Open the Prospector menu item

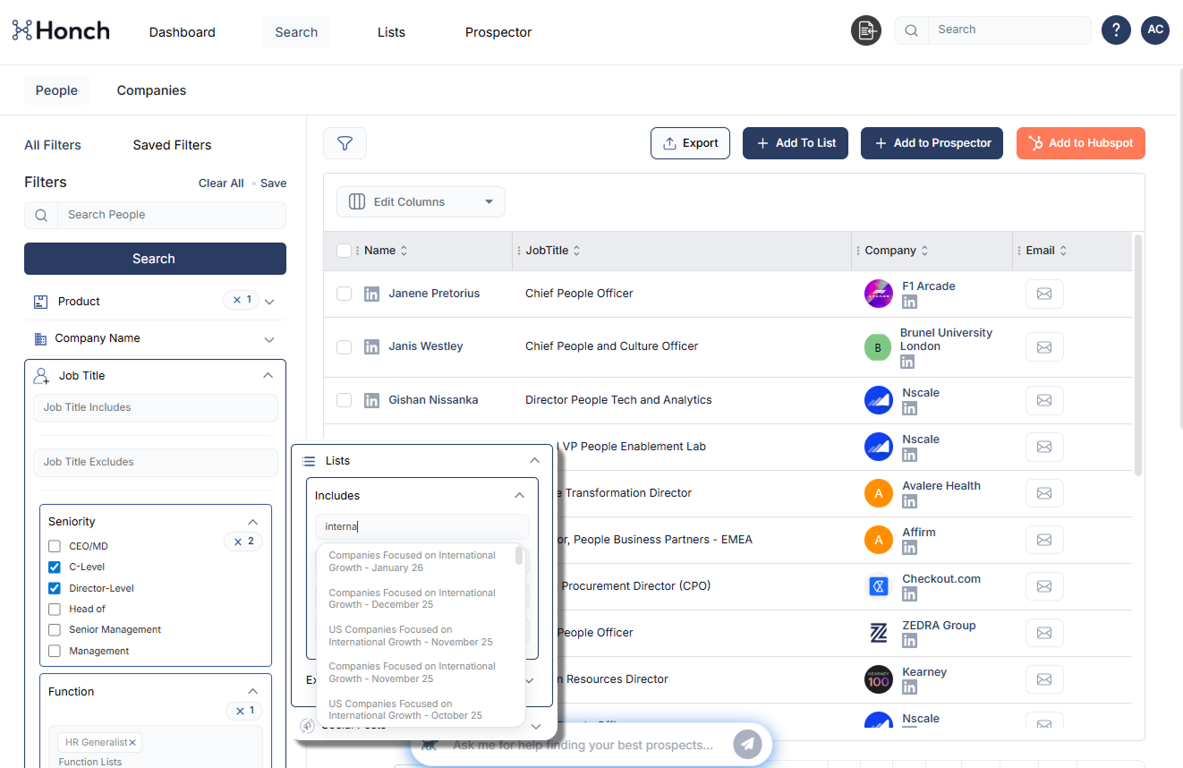[498, 32]
